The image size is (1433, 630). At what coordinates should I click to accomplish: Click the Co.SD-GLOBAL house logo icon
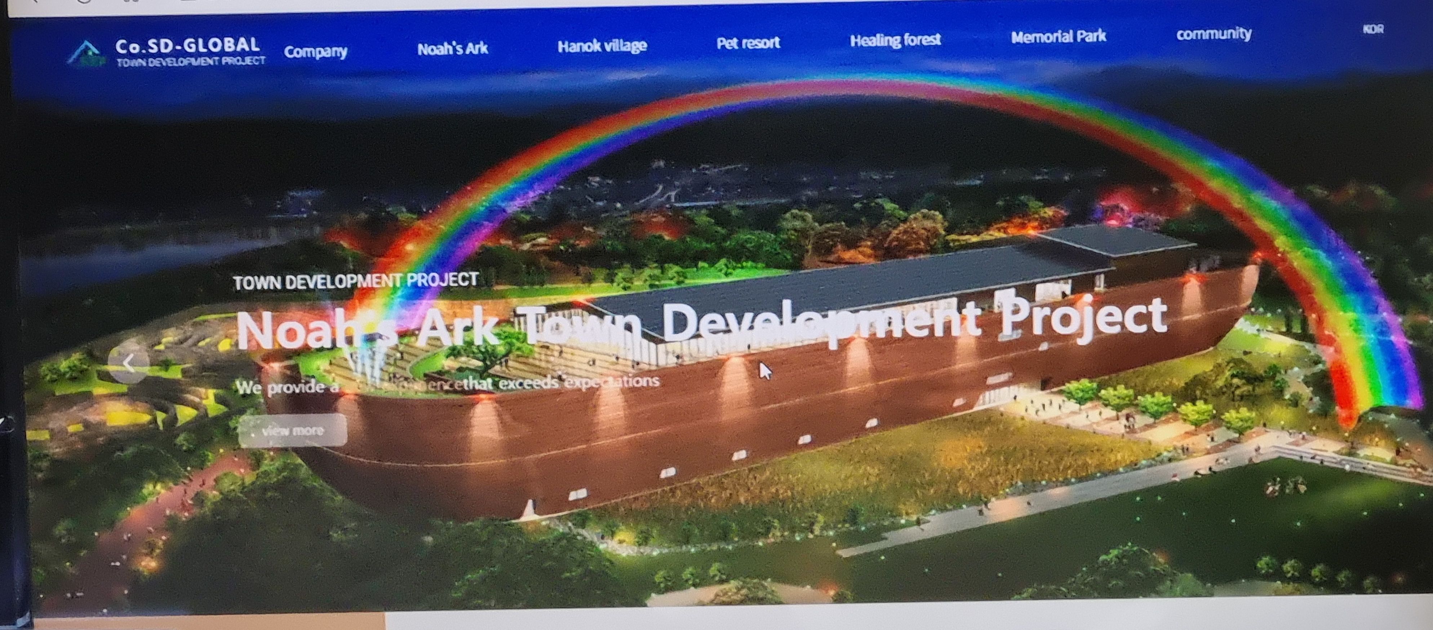86,54
